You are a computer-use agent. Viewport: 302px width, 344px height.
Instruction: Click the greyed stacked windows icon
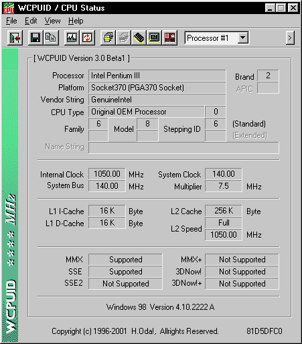[x=123, y=37]
